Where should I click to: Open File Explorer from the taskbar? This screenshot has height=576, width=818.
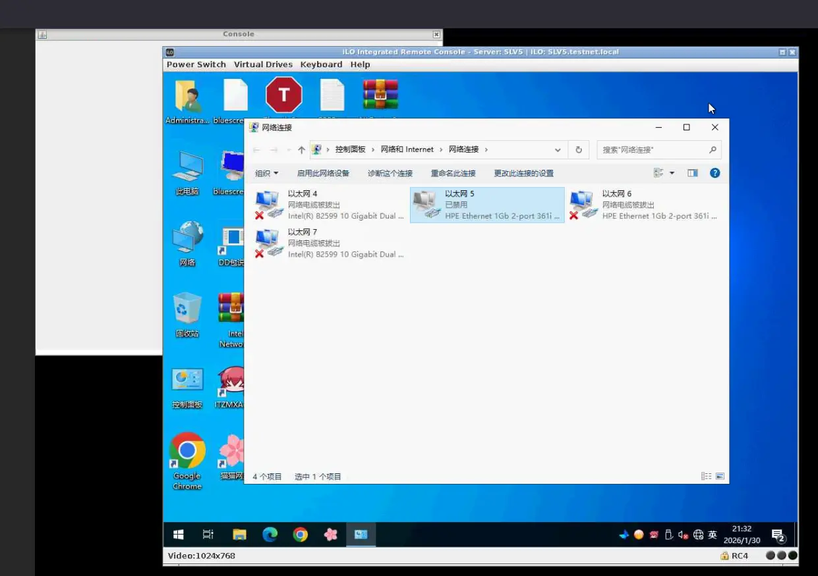coord(239,535)
